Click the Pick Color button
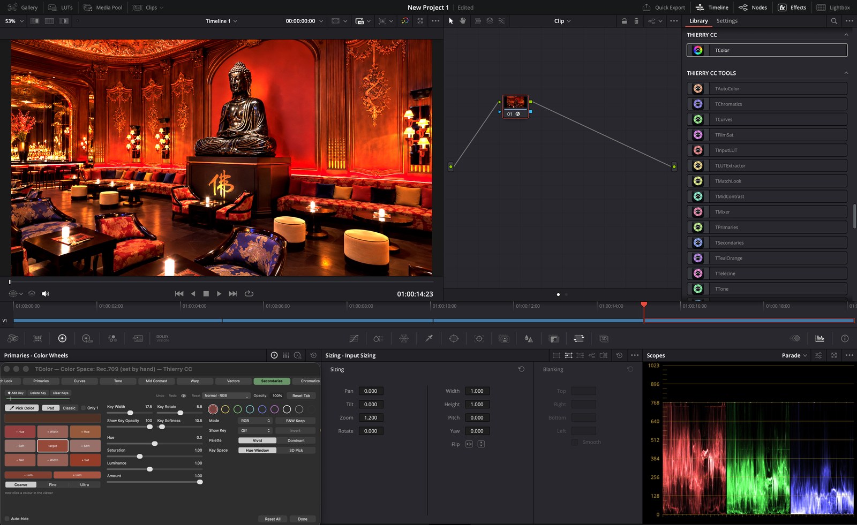This screenshot has height=525, width=857. click(22, 408)
